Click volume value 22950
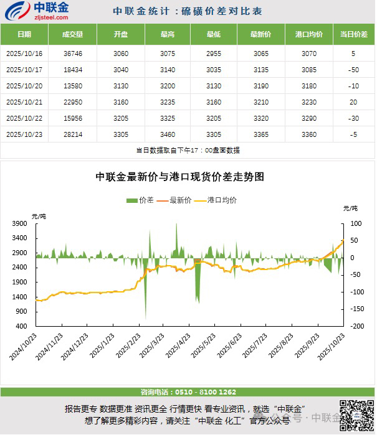The height and width of the screenshot is (435, 377). pyautogui.click(x=73, y=102)
